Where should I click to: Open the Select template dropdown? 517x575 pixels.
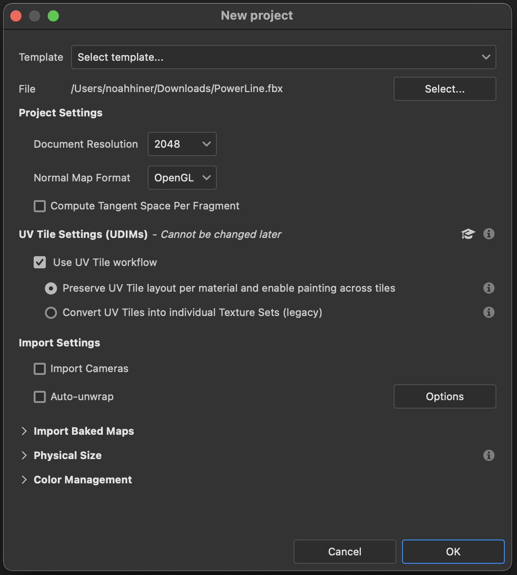point(283,57)
